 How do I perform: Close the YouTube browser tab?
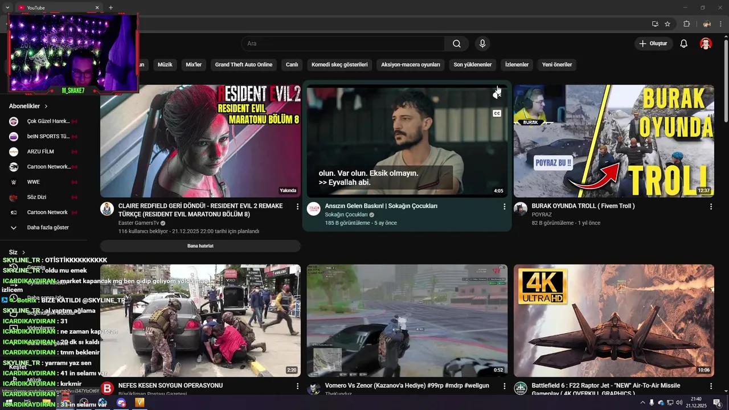tap(97, 7)
